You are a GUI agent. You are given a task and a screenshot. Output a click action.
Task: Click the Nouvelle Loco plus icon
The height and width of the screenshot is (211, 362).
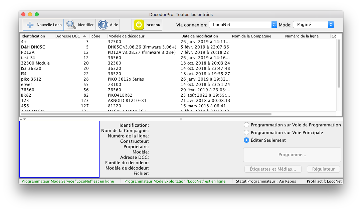30,25
